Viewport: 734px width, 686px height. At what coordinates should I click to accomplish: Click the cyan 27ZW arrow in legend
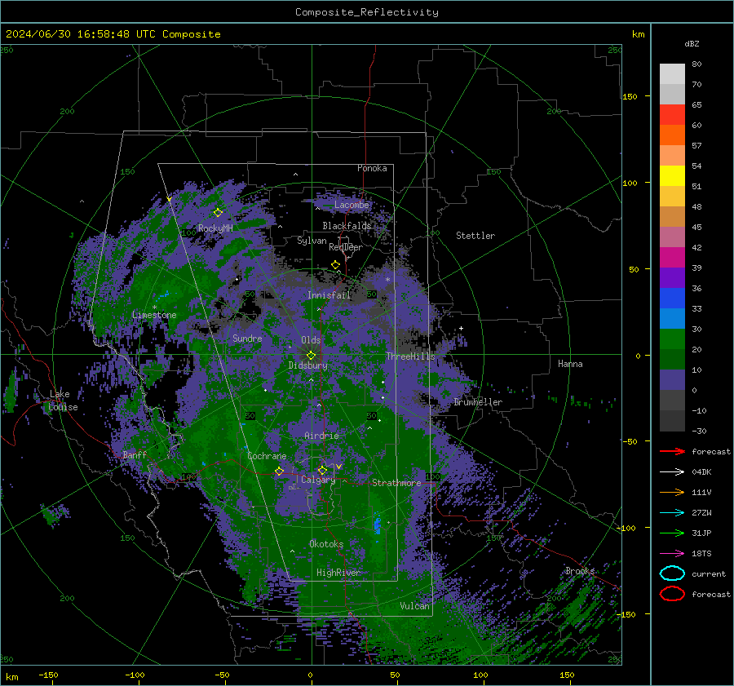[x=672, y=513]
